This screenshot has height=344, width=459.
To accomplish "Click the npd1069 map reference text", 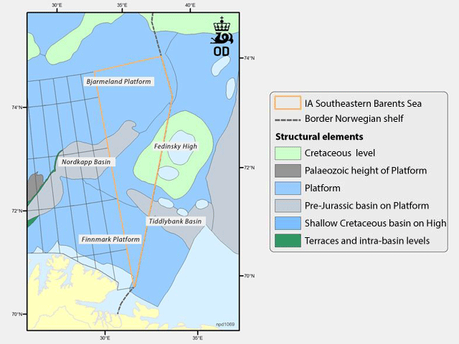I will pyautogui.click(x=226, y=325).
